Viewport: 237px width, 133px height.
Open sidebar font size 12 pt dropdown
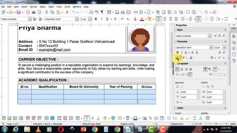[224, 48]
